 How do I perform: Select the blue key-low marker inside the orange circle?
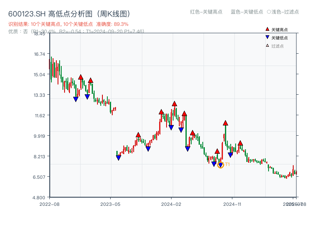pyautogui.click(x=221, y=165)
